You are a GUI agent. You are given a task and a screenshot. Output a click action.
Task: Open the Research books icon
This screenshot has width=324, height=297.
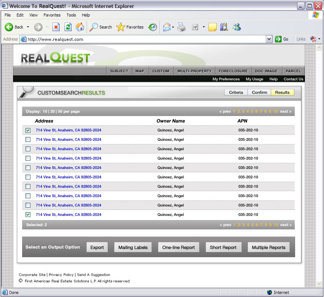tap(224, 27)
